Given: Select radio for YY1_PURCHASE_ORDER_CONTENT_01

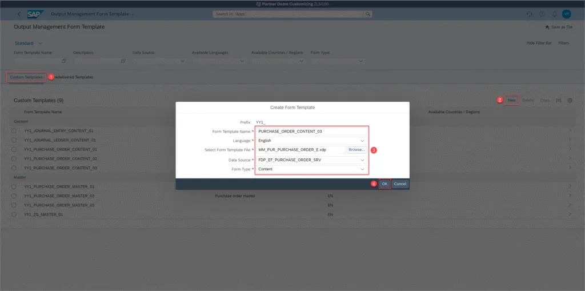Looking at the screenshot, I should coord(14,149).
